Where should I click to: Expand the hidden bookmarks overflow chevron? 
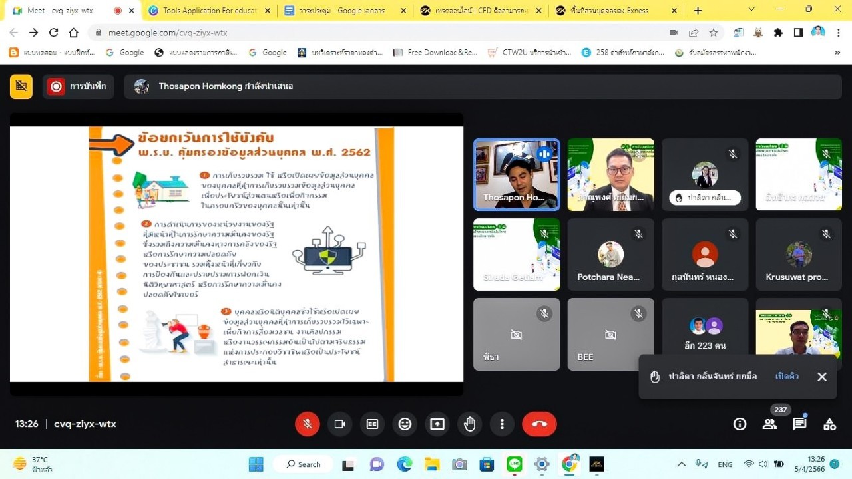837,53
